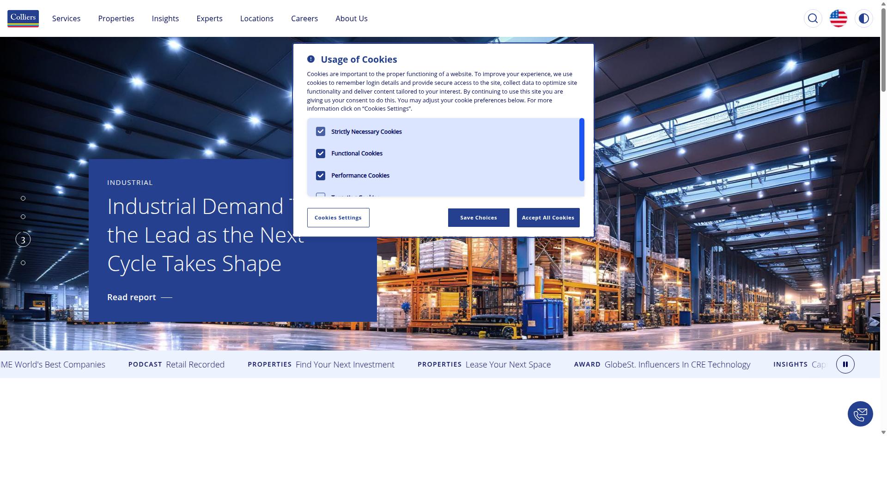Click the Industrial Demand headline
887x498 pixels.
tap(206, 235)
